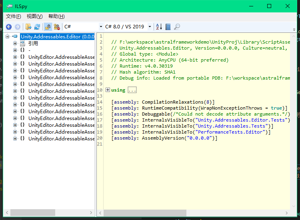
Task: Click the Forward navigation arrow
Action: point(18,27)
